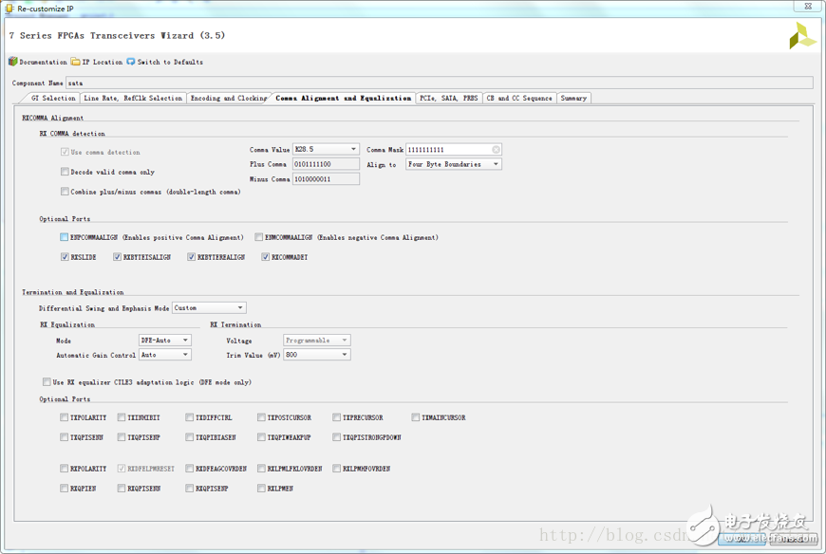Clear the Comma Mask field with its X icon
Viewport: 826px width, 554px height.
click(x=496, y=150)
